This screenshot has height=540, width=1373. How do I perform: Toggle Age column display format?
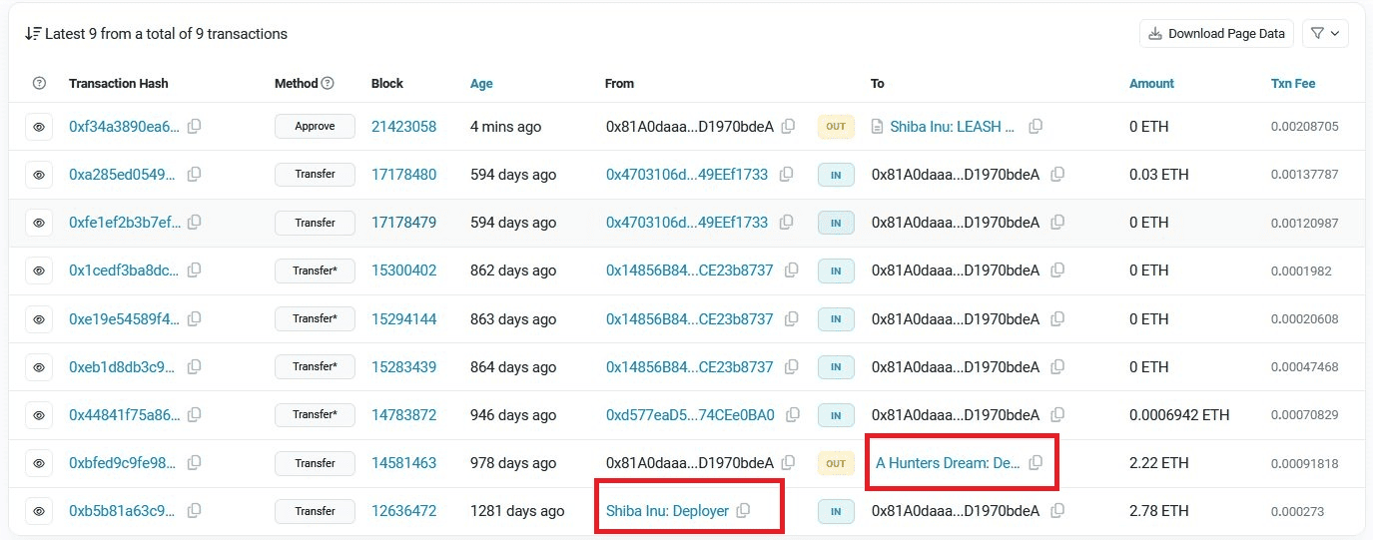[481, 84]
